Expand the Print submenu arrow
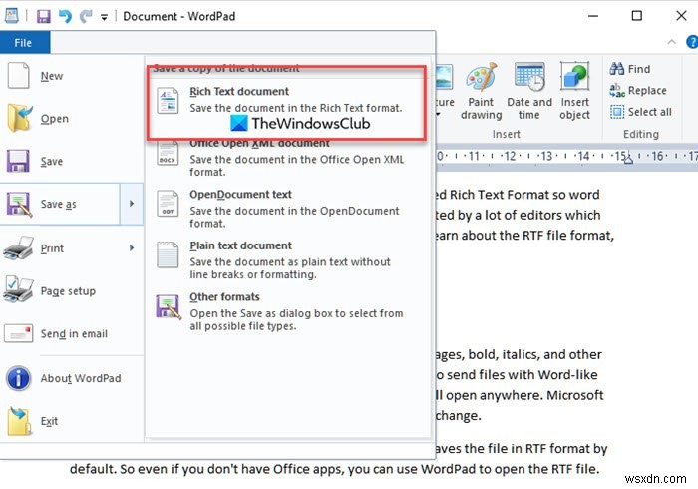698x489 pixels. [x=132, y=248]
